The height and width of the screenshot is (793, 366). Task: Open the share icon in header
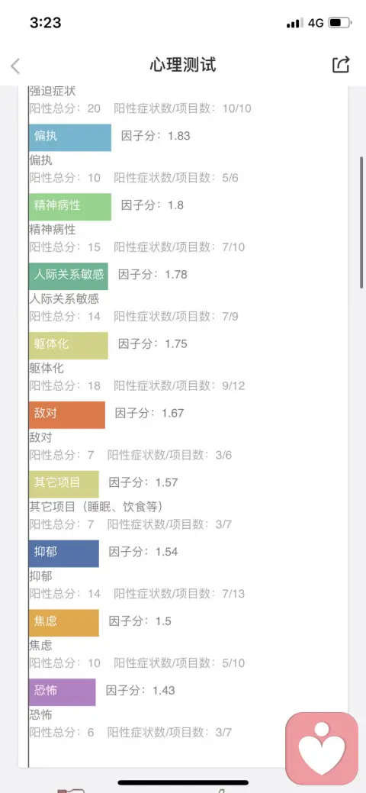point(341,65)
